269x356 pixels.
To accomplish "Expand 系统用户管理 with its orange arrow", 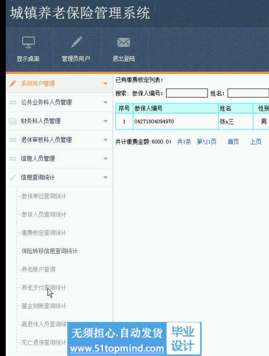I will 105,84.
